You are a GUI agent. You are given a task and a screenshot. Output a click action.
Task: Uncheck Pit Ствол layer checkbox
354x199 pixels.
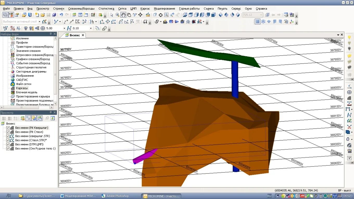[x=8, y=132]
